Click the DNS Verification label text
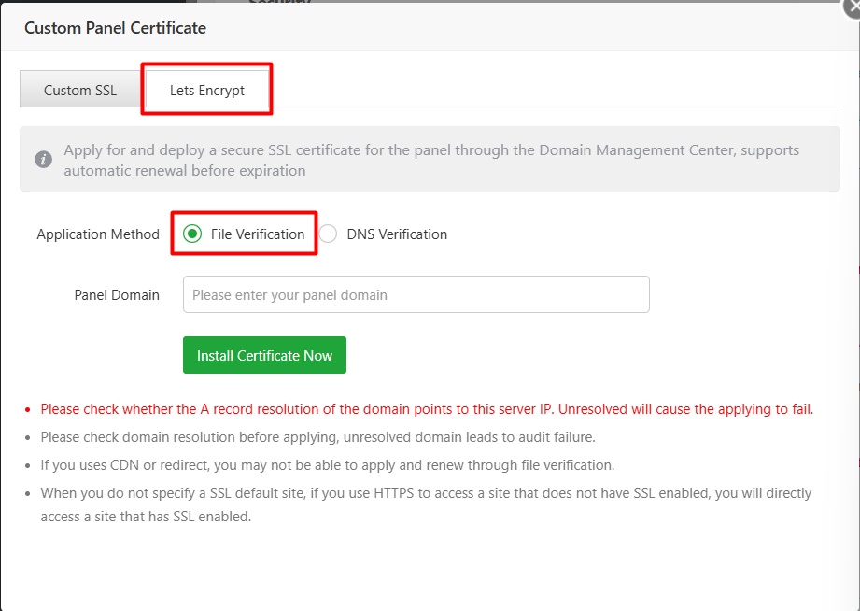Screen dimensions: 860x611 (x=397, y=234)
